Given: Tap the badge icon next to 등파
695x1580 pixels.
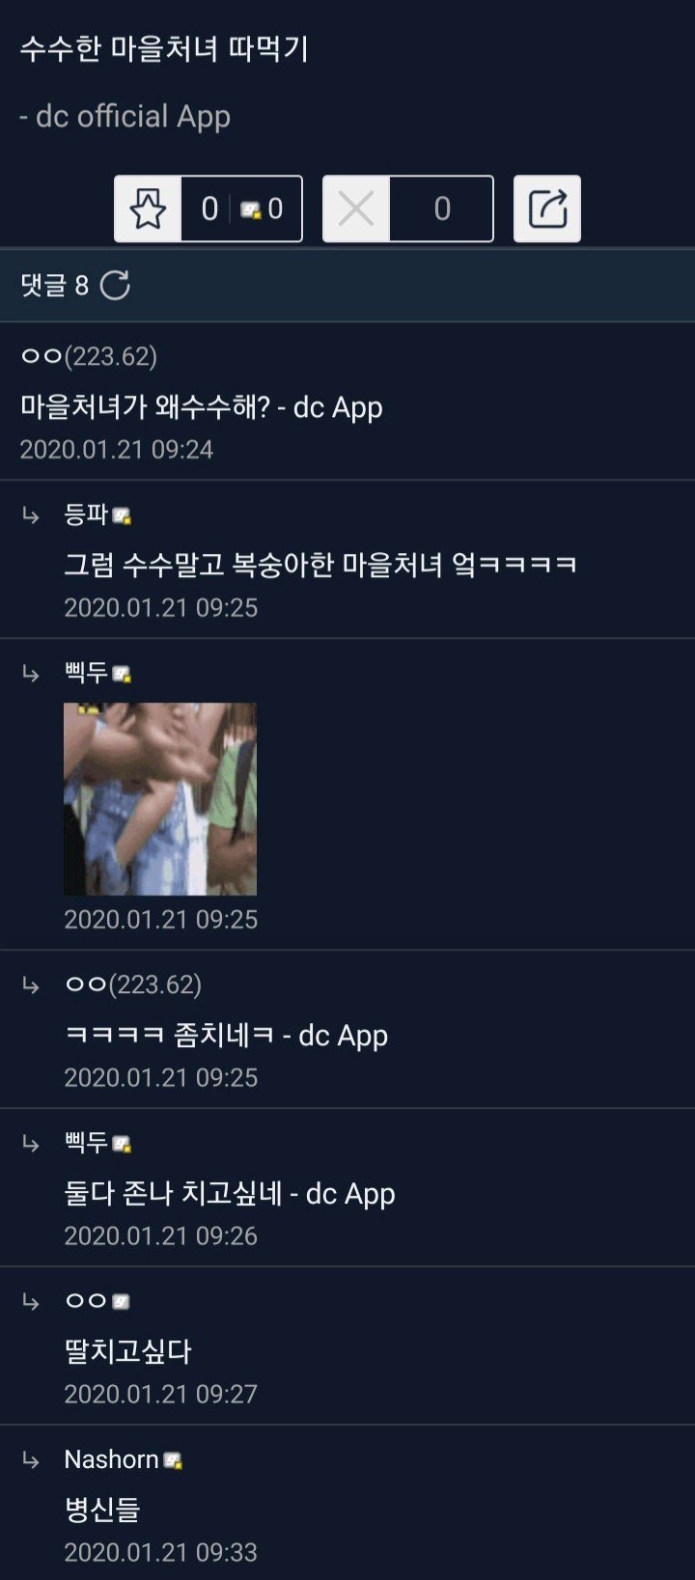Looking at the screenshot, I should click(x=122, y=516).
